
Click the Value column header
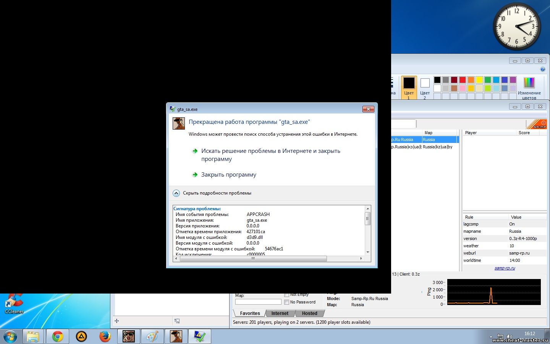[x=528, y=217]
